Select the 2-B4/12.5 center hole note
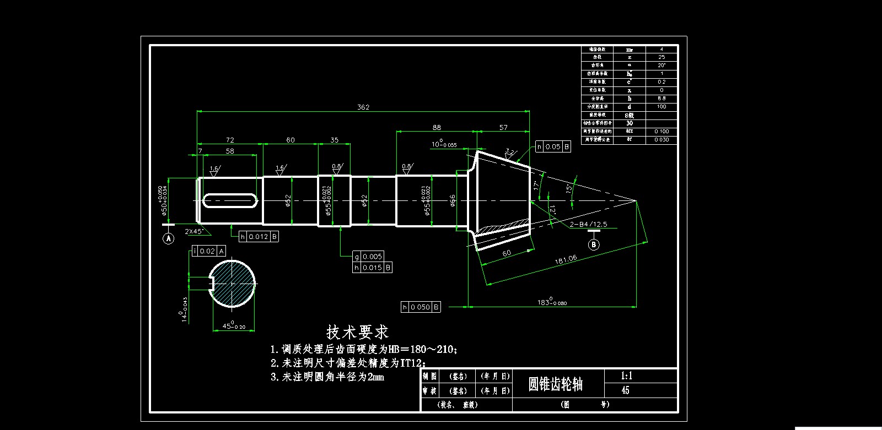 pyautogui.click(x=588, y=224)
